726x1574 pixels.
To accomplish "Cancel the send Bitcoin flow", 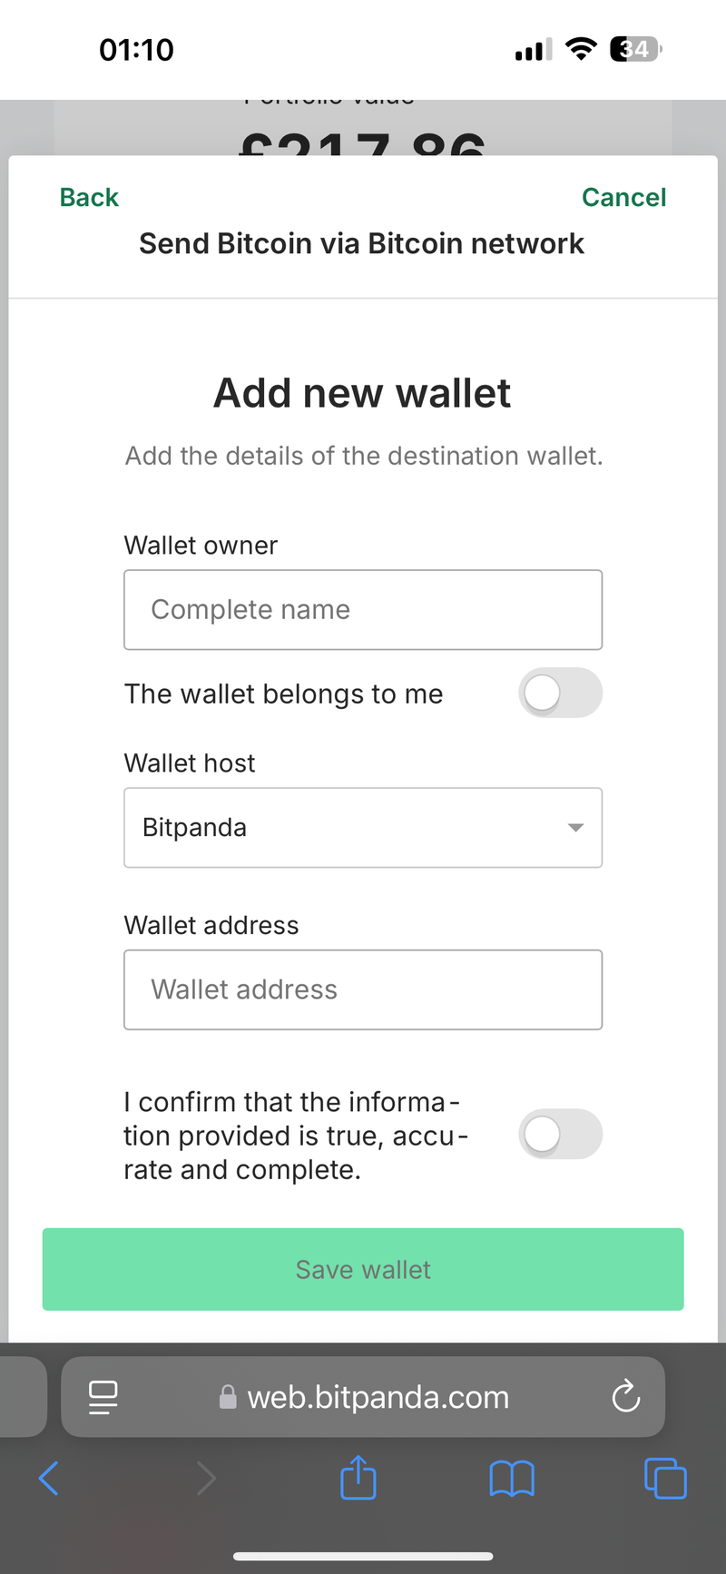I will 623,197.
